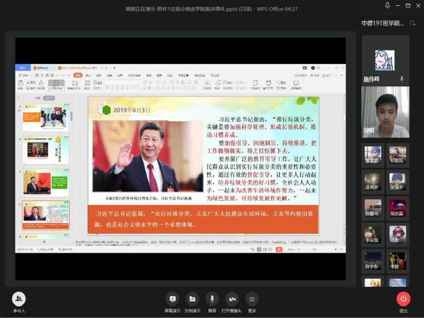This screenshot has height=318, width=424.
Task: Select 张泽宇's participant avatar
Action: [x=397, y=181]
